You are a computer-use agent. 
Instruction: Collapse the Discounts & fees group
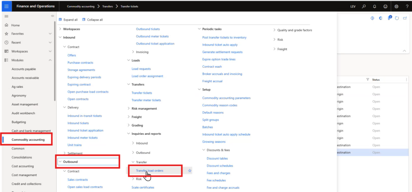point(204,150)
